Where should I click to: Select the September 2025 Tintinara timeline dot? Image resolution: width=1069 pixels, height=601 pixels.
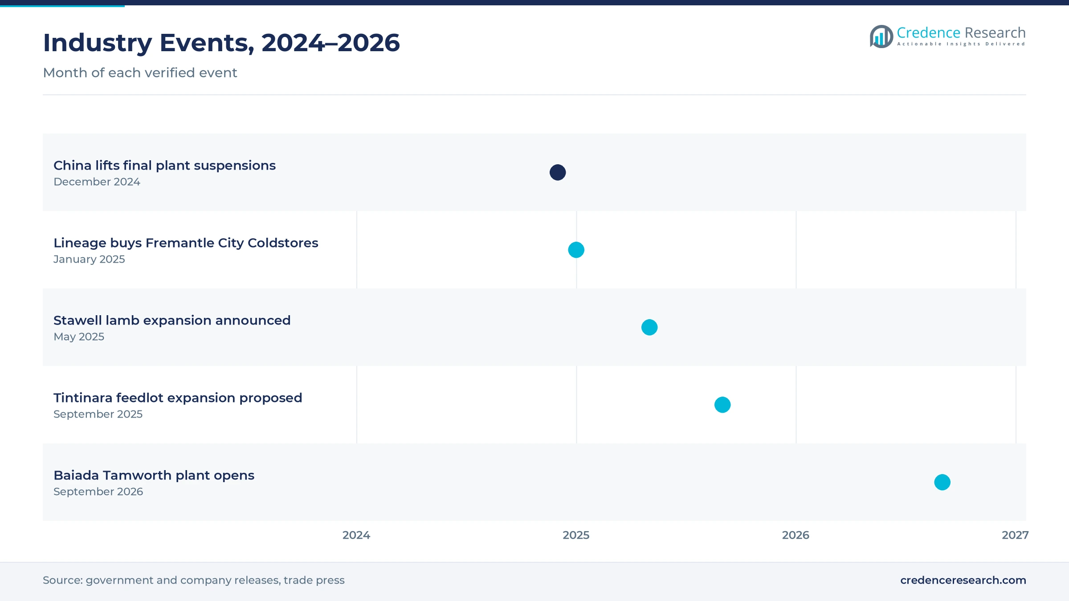722,405
